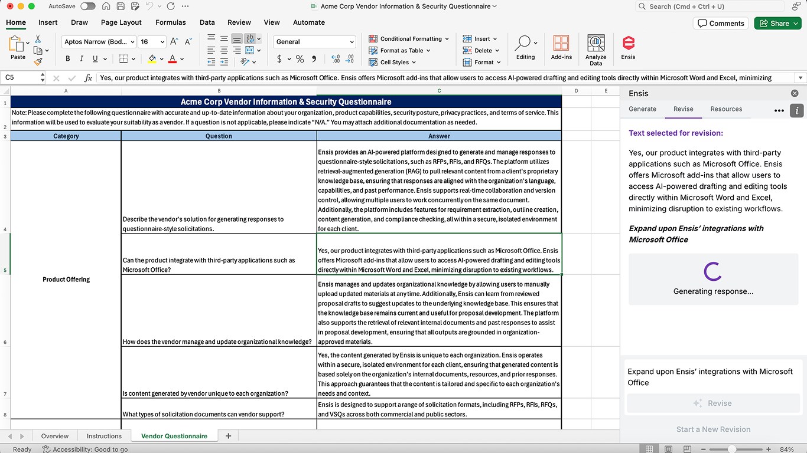Click the Share button
Image resolution: width=807 pixels, height=453 pixels.
pyautogui.click(x=777, y=23)
